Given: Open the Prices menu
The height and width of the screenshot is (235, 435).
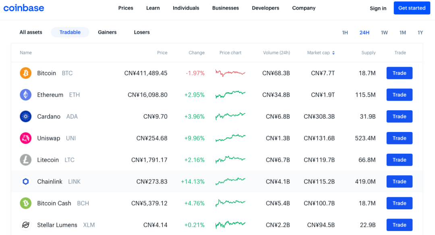Looking at the screenshot, I should click(x=126, y=8).
